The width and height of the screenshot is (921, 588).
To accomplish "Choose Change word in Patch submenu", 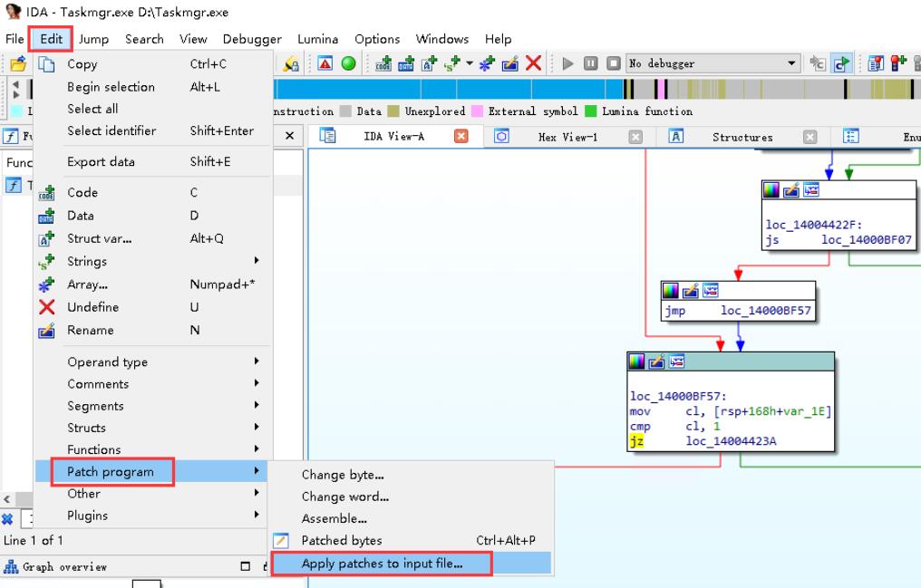I will click(x=411, y=496).
